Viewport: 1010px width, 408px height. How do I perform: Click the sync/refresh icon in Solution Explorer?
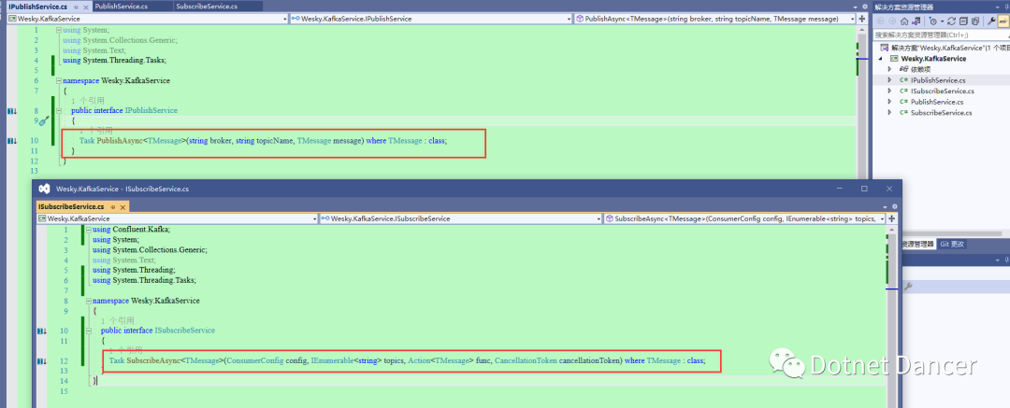click(x=951, y=21)
